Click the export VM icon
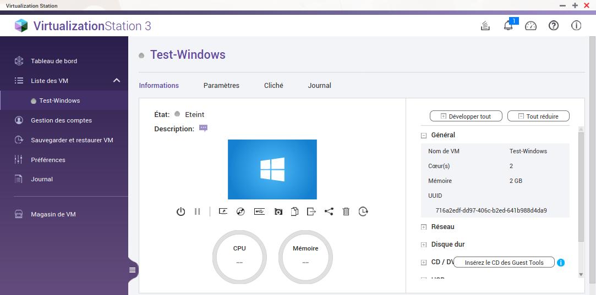Image resolution: width=596 pixels, height=295 pixels. pyautogui.click(x=311, y=211)
